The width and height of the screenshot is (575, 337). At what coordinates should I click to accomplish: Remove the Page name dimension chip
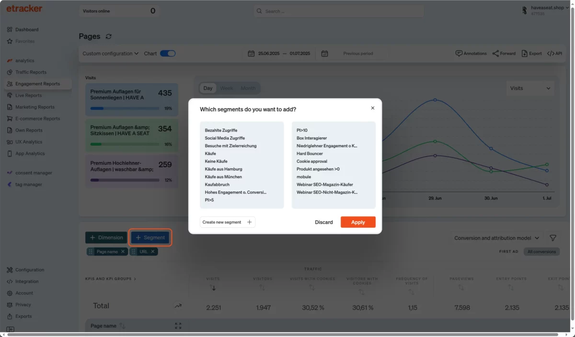[123, 251]
